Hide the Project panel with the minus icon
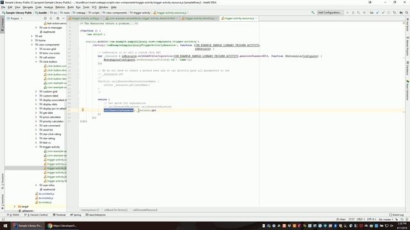This screenshot has width=410, height=230. (x=63, y=19)
